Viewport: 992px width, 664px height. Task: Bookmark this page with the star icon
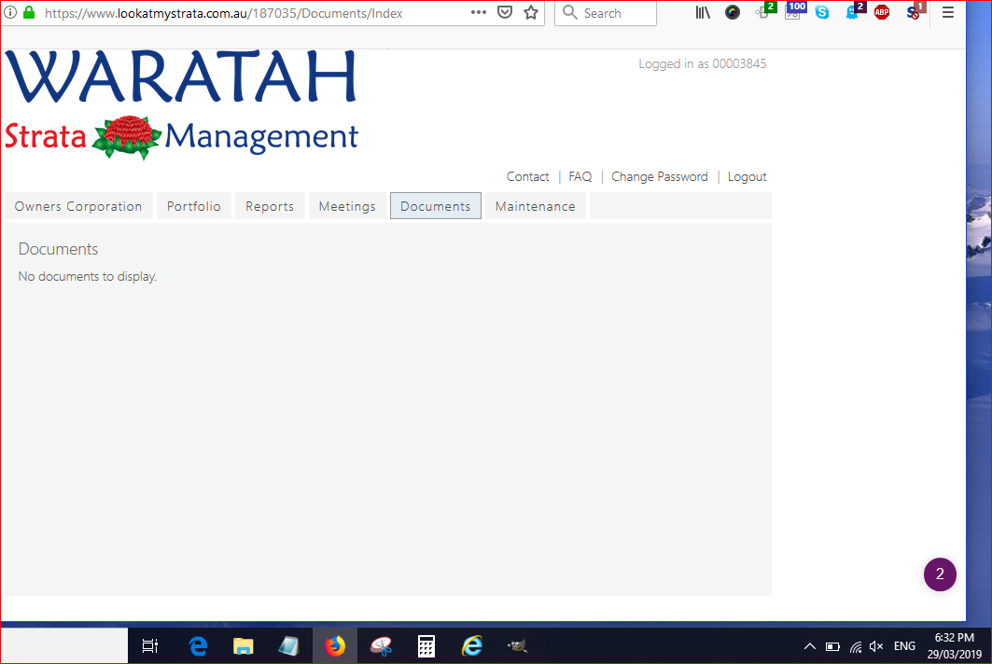tap(531, 12)
